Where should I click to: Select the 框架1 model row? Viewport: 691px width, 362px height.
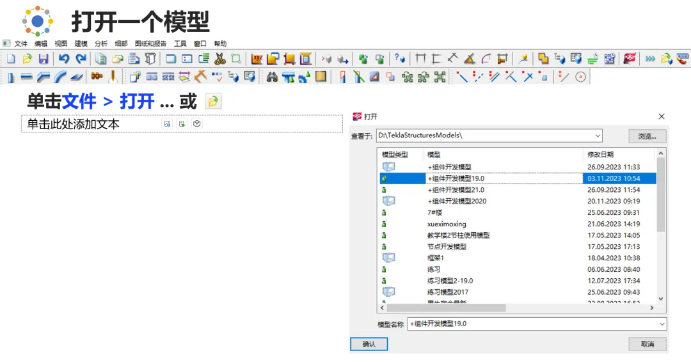pos(518,258)
